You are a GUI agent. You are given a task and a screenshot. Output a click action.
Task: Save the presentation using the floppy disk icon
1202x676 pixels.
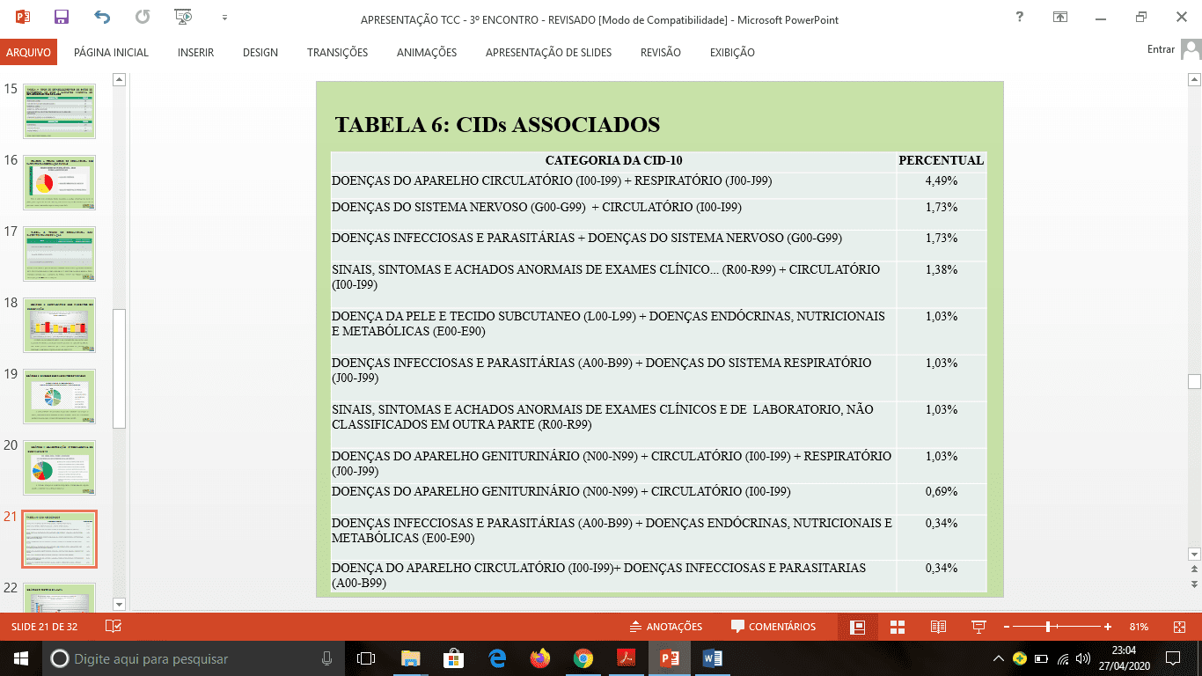pos(62,17)
